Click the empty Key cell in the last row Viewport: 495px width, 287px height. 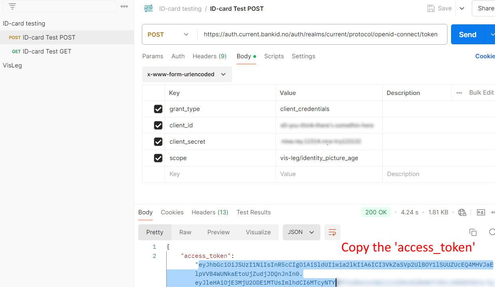(x=220, y=174)
